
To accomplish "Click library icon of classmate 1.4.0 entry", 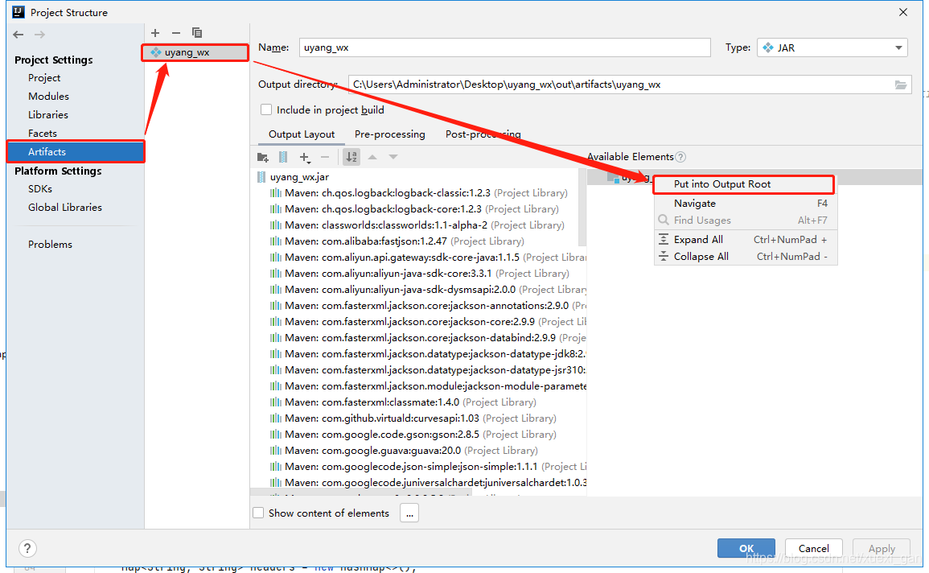I will (276, 402).
